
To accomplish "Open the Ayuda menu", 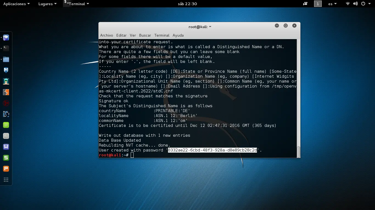I will (x=178, y=35).
